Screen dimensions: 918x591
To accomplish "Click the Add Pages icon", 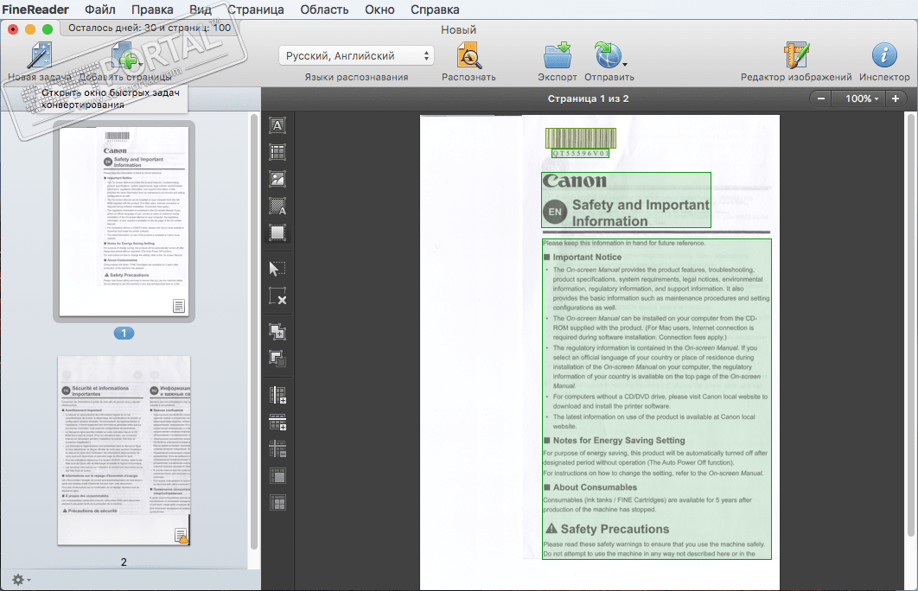I will 124,55.
